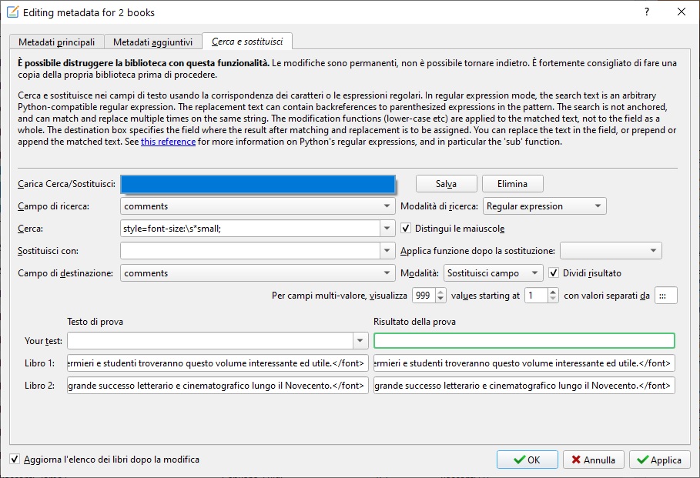Click the Elimina button
700x478 pixels.
point(513,184)
